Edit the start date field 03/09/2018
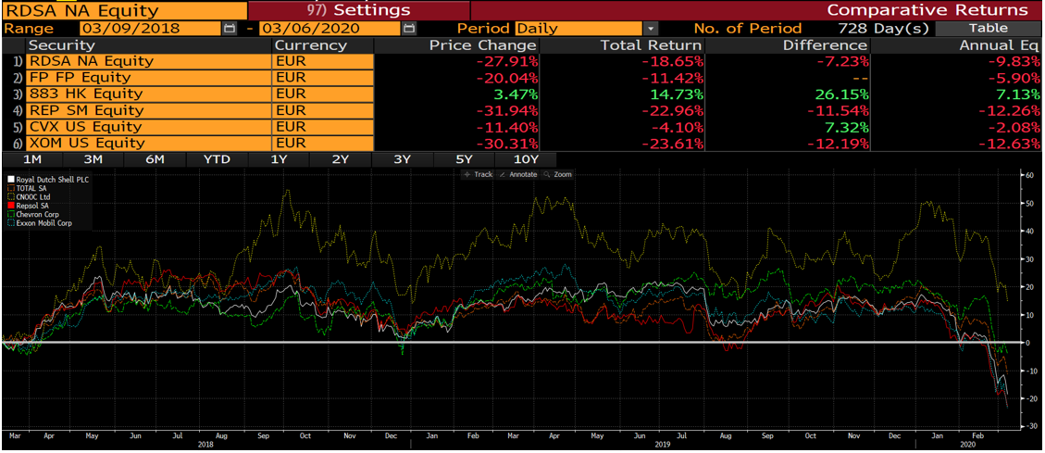 tap(150, 29)
